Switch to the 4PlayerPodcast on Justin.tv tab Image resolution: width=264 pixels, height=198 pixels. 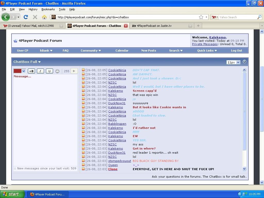pyautogui.click(x=154, y=26)
